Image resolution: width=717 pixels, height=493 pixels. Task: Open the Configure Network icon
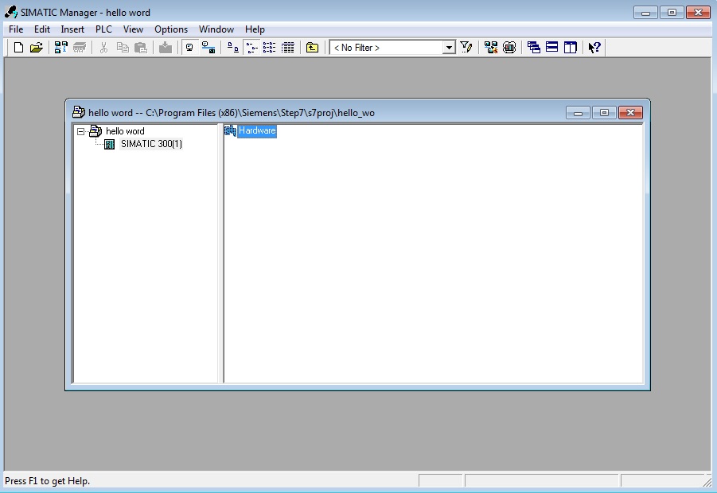[491, 48]
